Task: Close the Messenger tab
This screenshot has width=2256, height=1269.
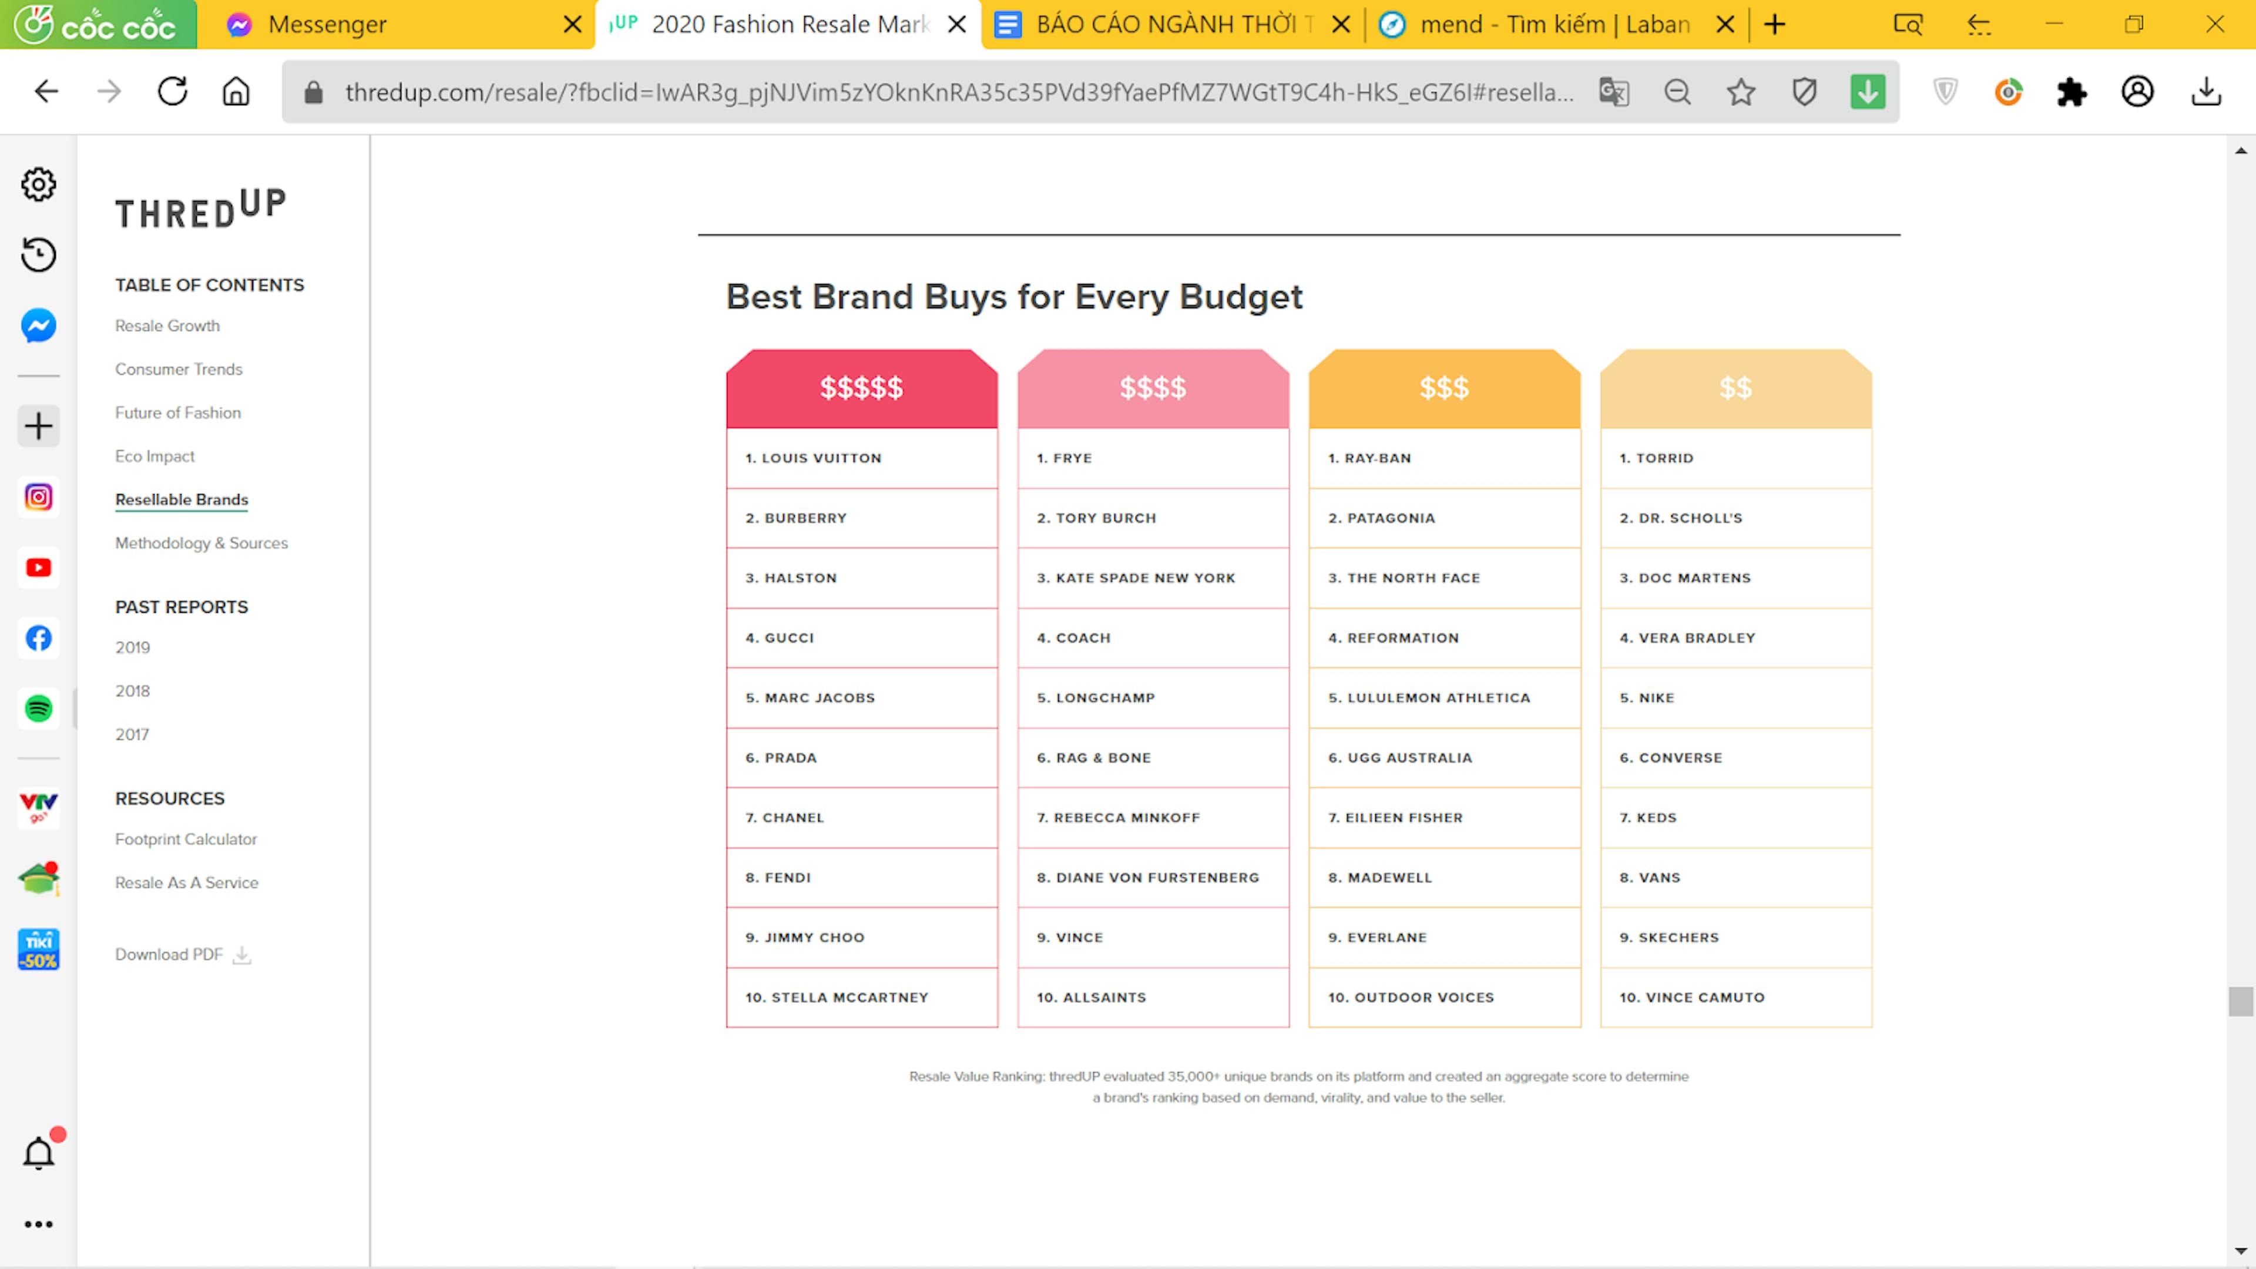Action: [573, 25]
